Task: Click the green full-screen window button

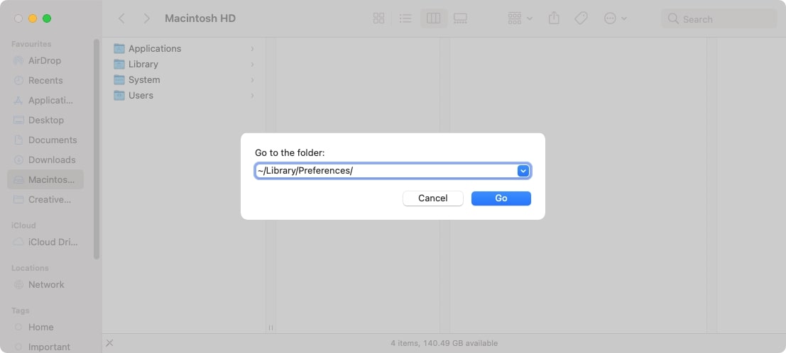Action: pos(47,18)
